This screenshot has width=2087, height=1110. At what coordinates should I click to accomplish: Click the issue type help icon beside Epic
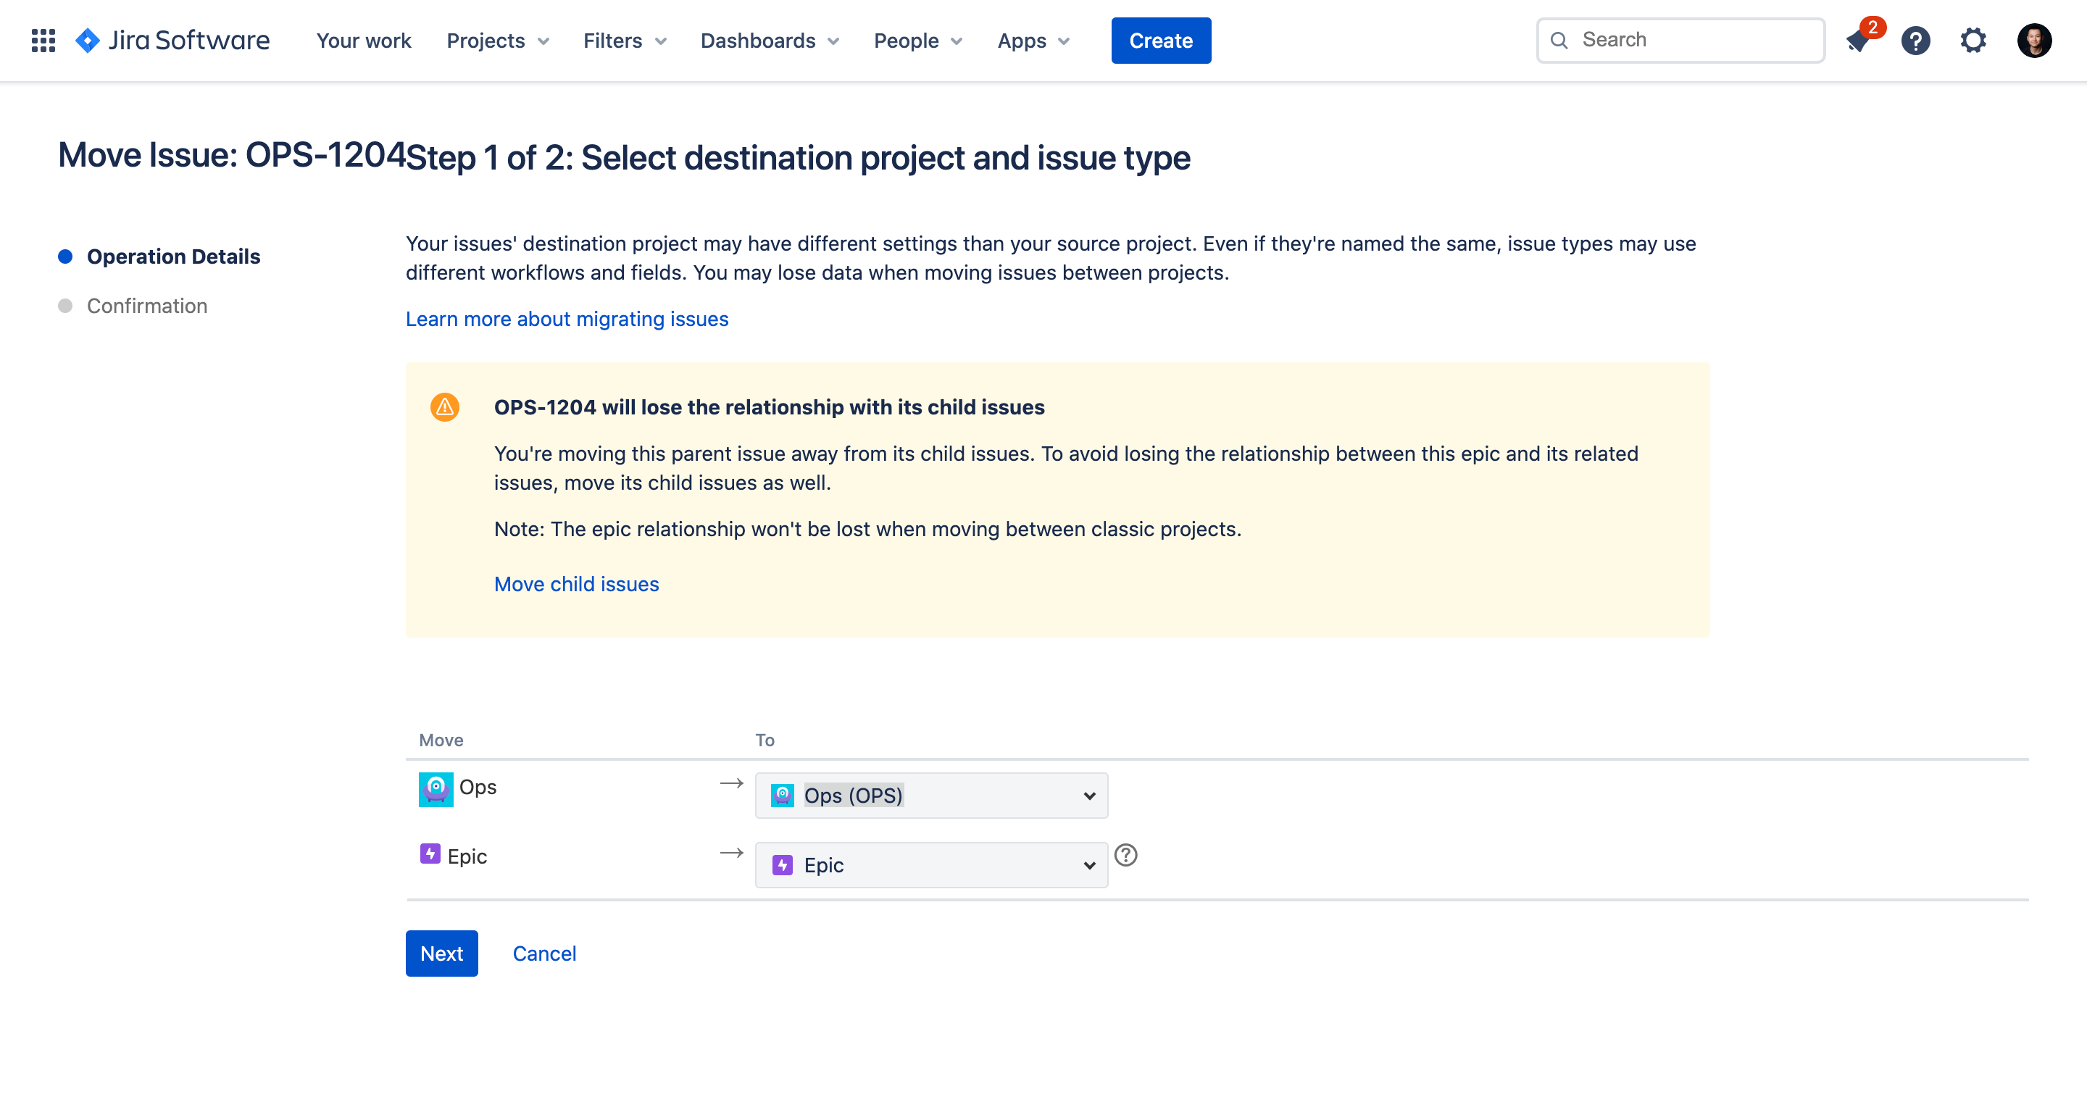[x=1125, y=855]
